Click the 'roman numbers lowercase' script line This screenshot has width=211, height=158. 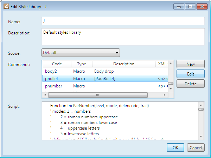click(x=89, y=123)
